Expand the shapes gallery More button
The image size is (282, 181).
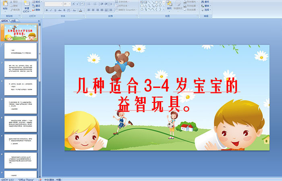click(164, 9)
